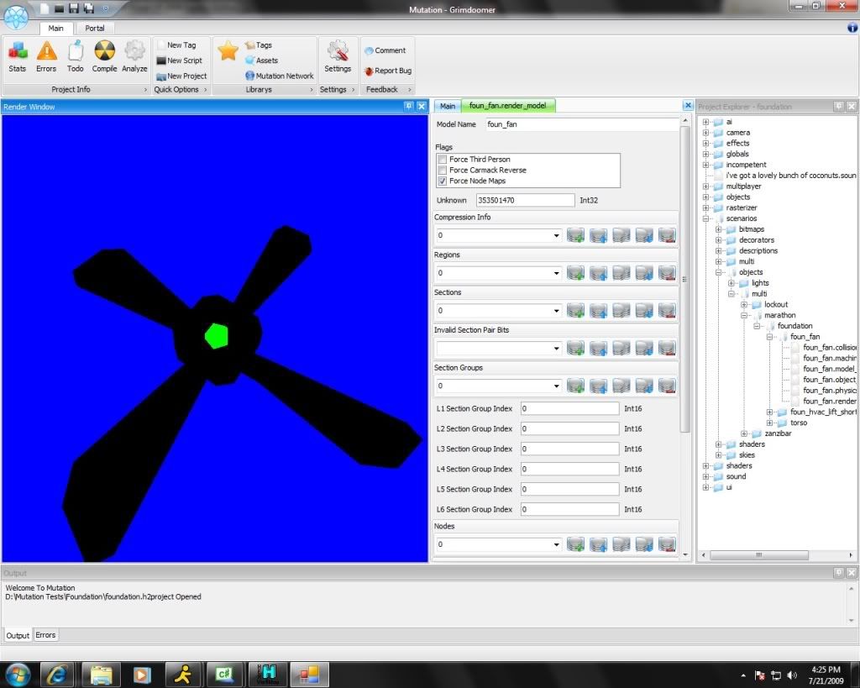The width and height of the screenshot is (860, 688).
Task: Collapse the scenarios folder in Project Explorer
Action: (x=705, y=218)
